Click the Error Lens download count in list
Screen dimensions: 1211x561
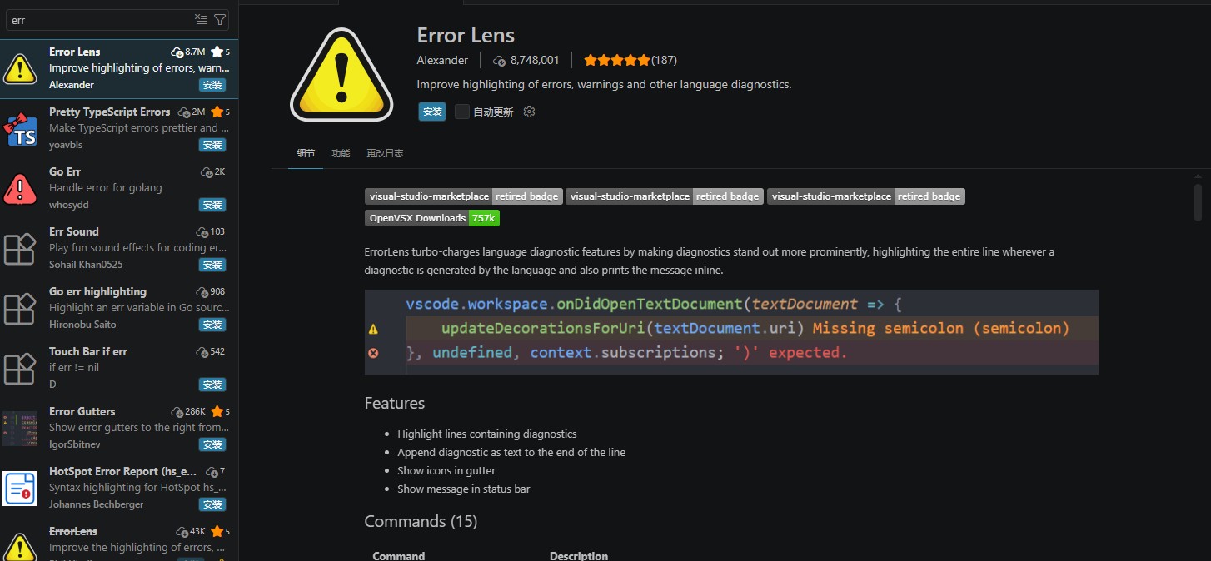point(188,52)
